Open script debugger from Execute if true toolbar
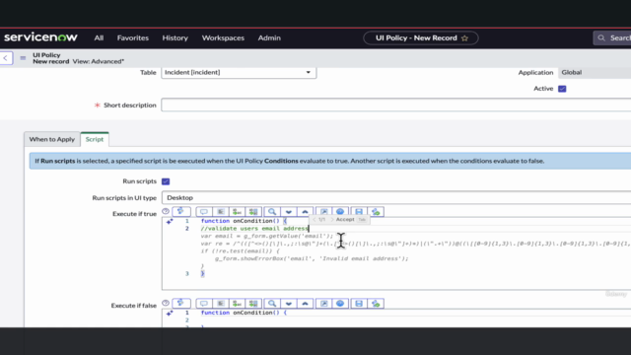 (376, 212)
